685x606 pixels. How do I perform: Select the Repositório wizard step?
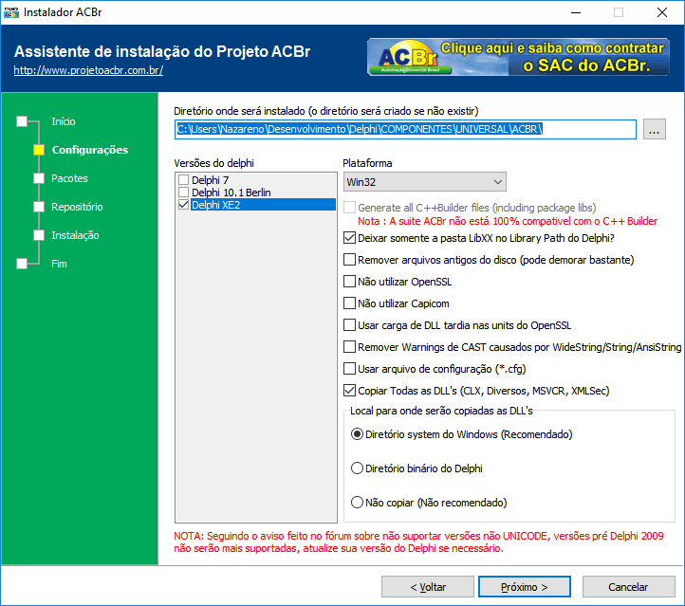pos(77,207)
